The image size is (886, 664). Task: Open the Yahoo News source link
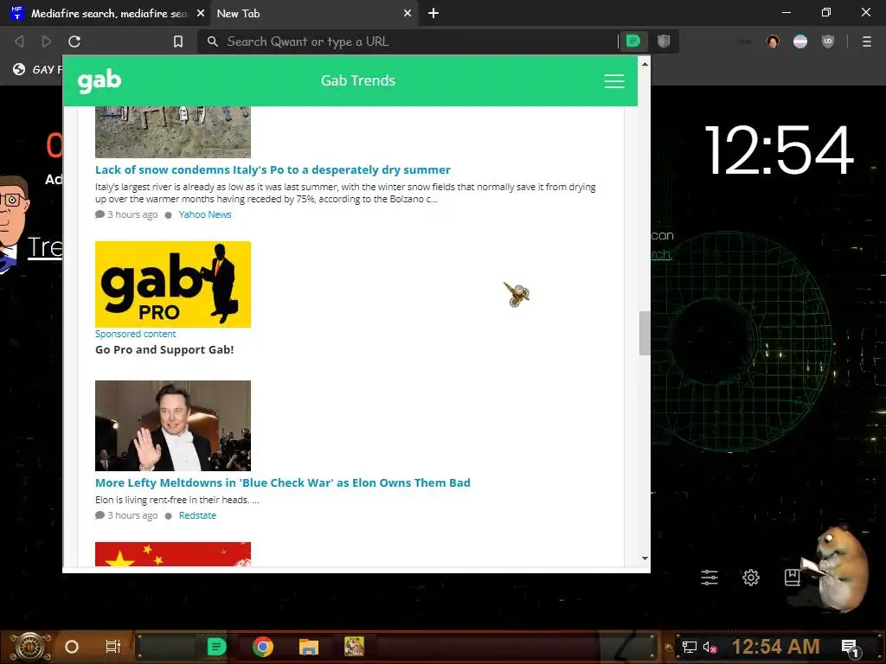[204, 214]
